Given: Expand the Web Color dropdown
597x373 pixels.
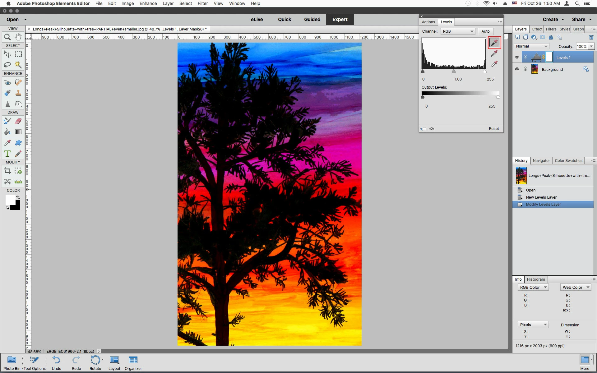Looking at the screenshot, I should point(576,288).
